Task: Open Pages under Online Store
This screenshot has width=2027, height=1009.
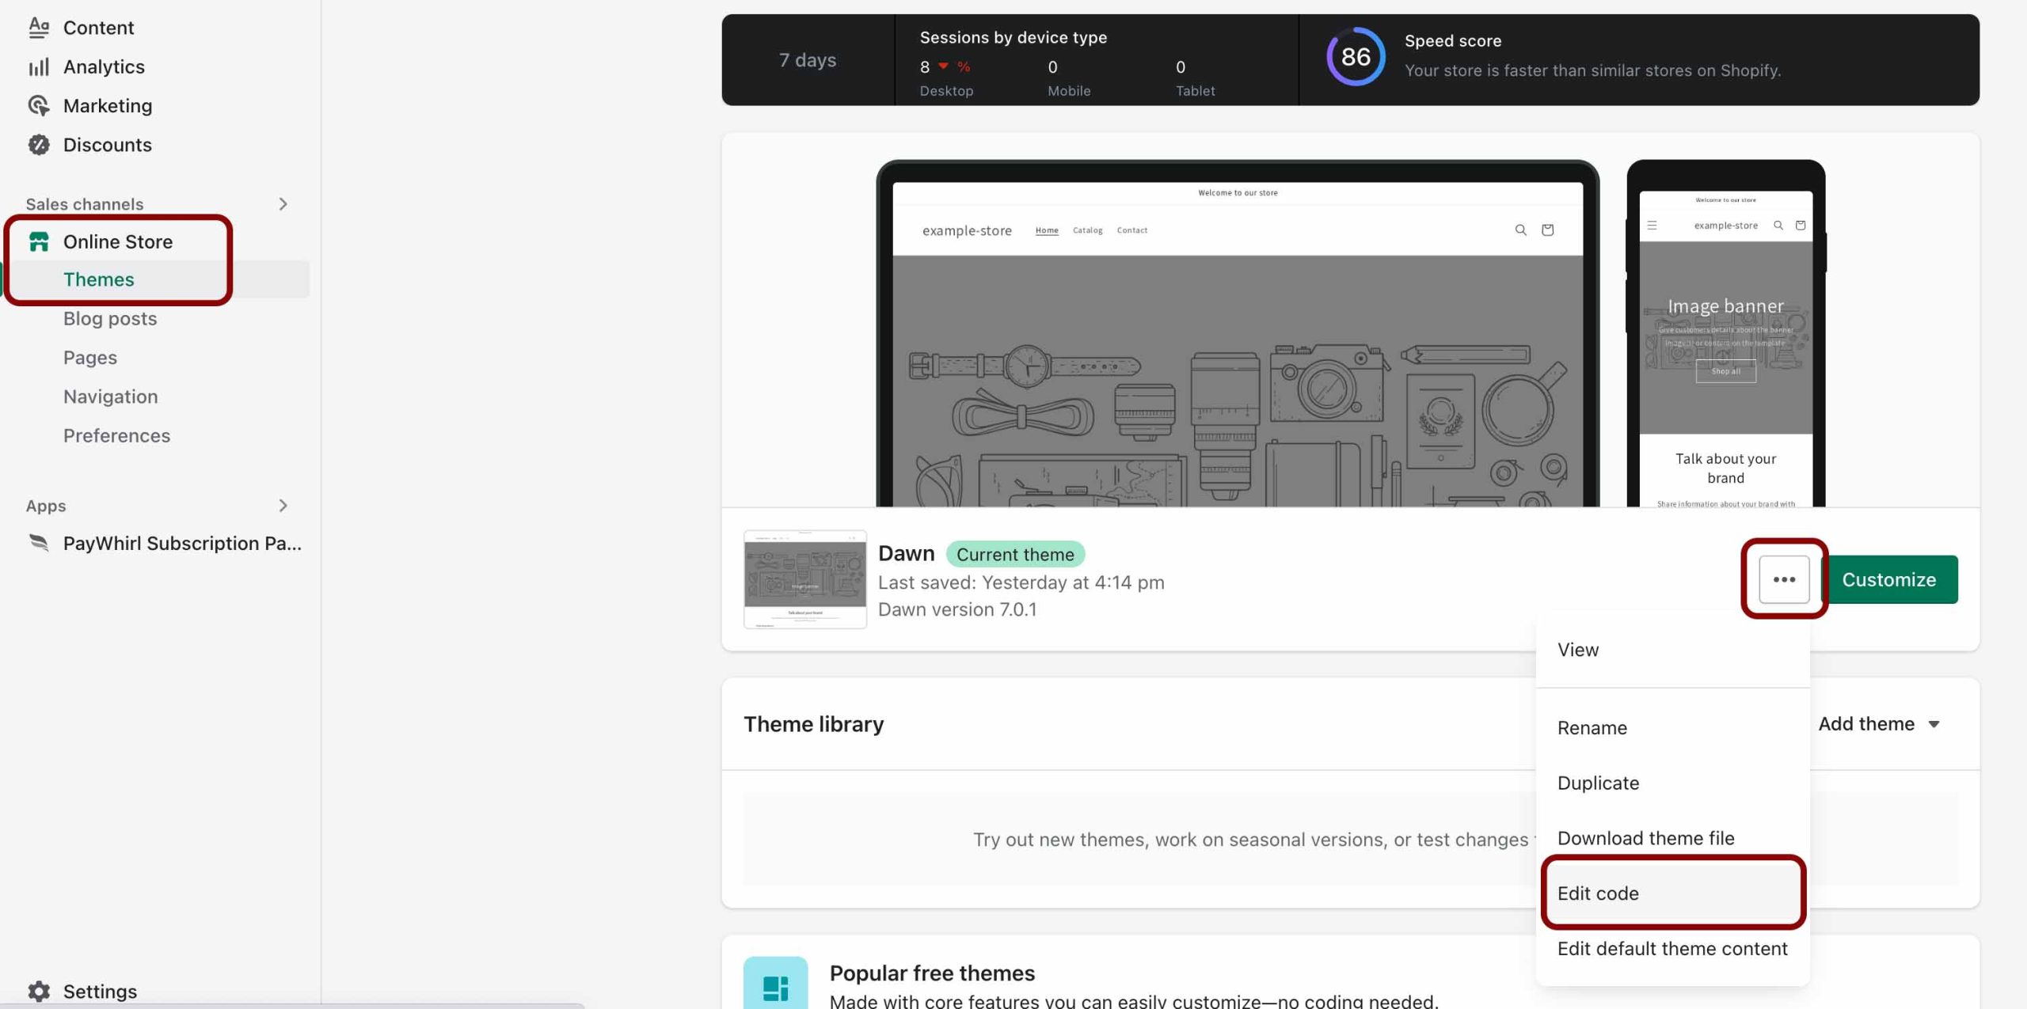Action: click(x=90, y=358)
